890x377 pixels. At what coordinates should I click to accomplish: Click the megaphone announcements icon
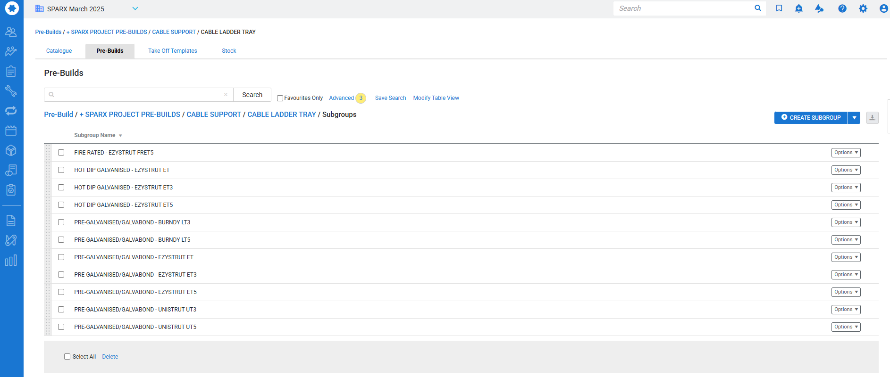click(x=819, y=8)
